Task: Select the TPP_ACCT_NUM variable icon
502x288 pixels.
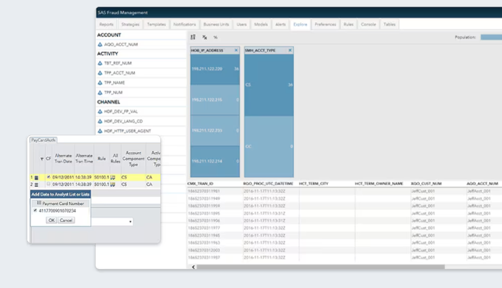Action: pos(100,73)
